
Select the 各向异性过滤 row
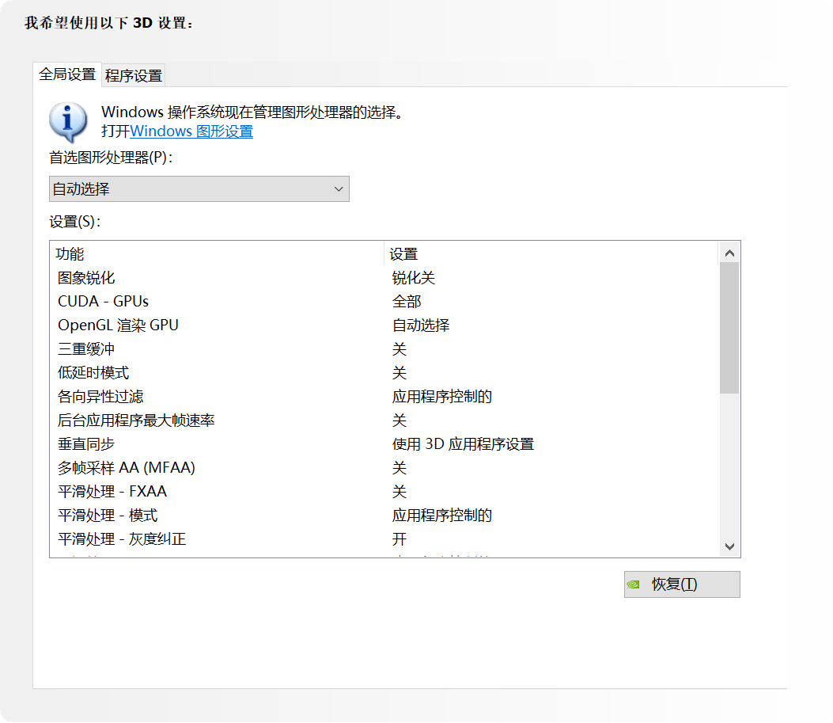pos(385,397)
